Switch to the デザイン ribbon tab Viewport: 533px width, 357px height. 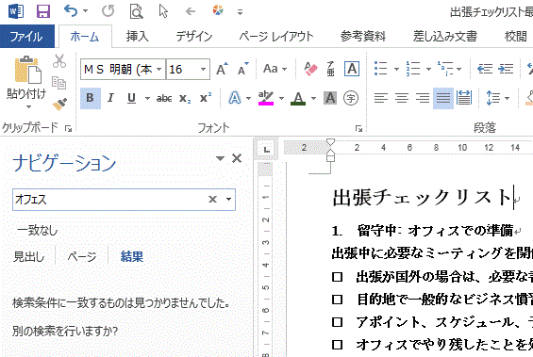click(x=194, y=37)
